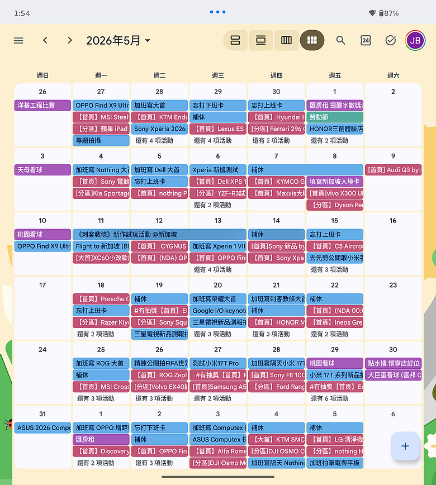This screenshot has width=436, height=485.
Task: Open 加班寫刺客教條大首 event
Action: point(276,299)
